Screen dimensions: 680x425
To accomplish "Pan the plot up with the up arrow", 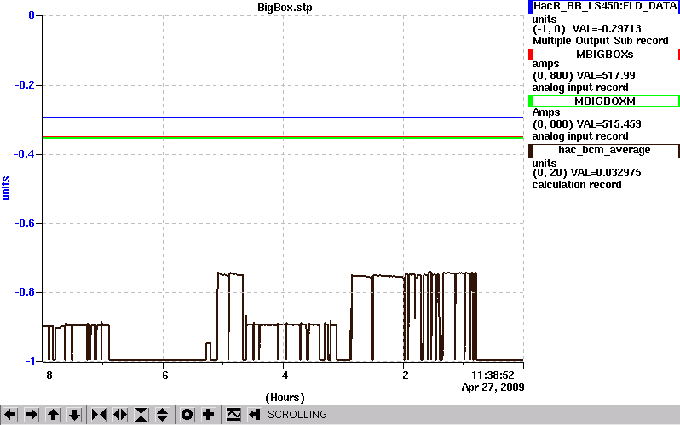I will point(53,415).
